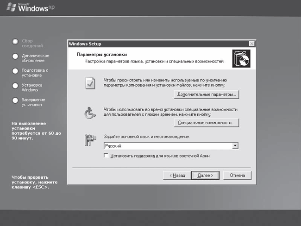This screenshot has width=301, height=226.
Task: Click the flags language icon
Action: coord(90,140)
